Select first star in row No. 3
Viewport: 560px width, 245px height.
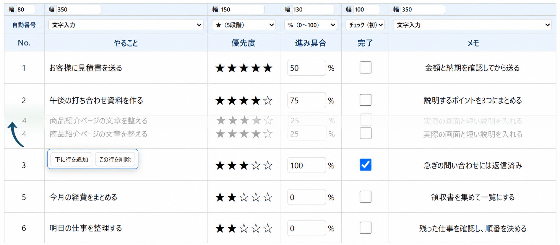[220, 165]
